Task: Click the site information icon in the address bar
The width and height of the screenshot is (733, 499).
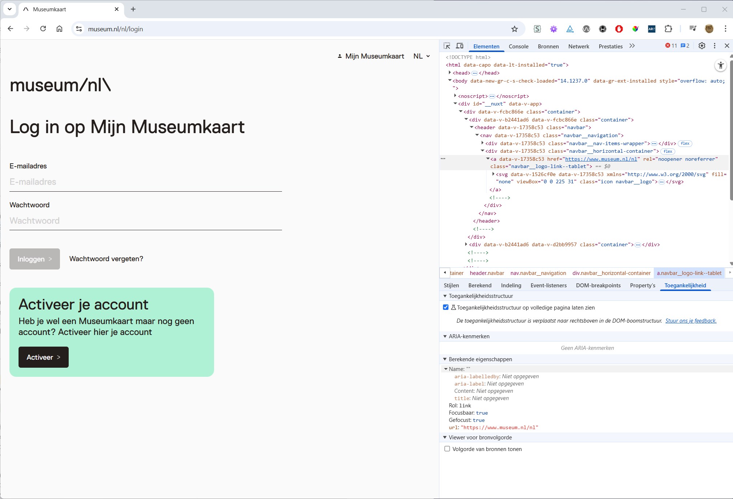Action: [79, 29]
